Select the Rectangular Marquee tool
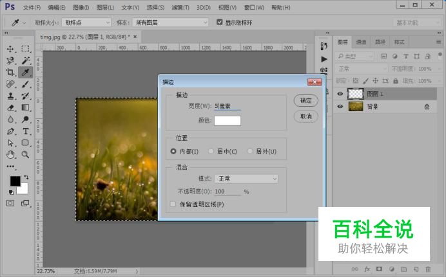This screenshot has height=277, width=446. pyautogui.click(x=26, y=49)
